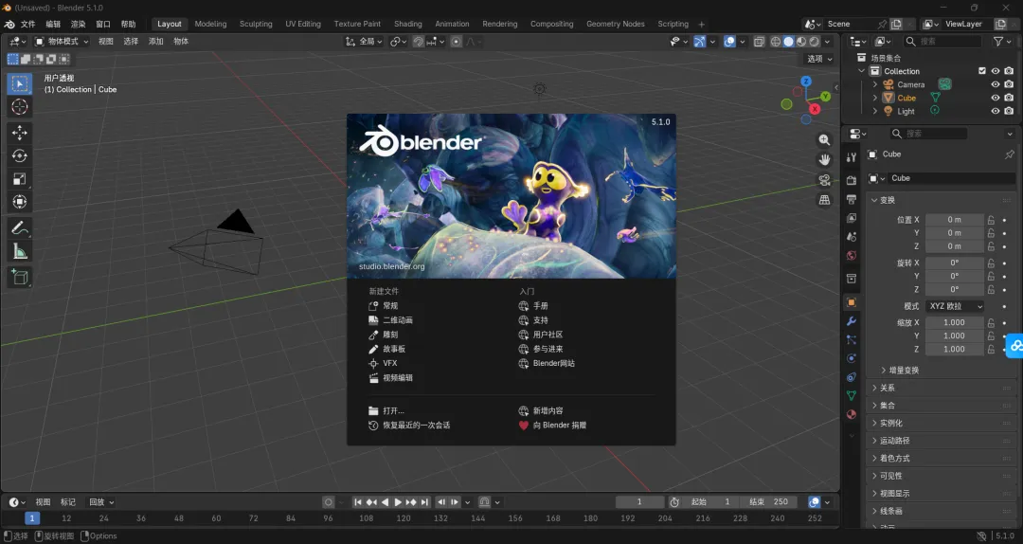Switch perspective/orthographic grid icon

[x=825, y=201]
